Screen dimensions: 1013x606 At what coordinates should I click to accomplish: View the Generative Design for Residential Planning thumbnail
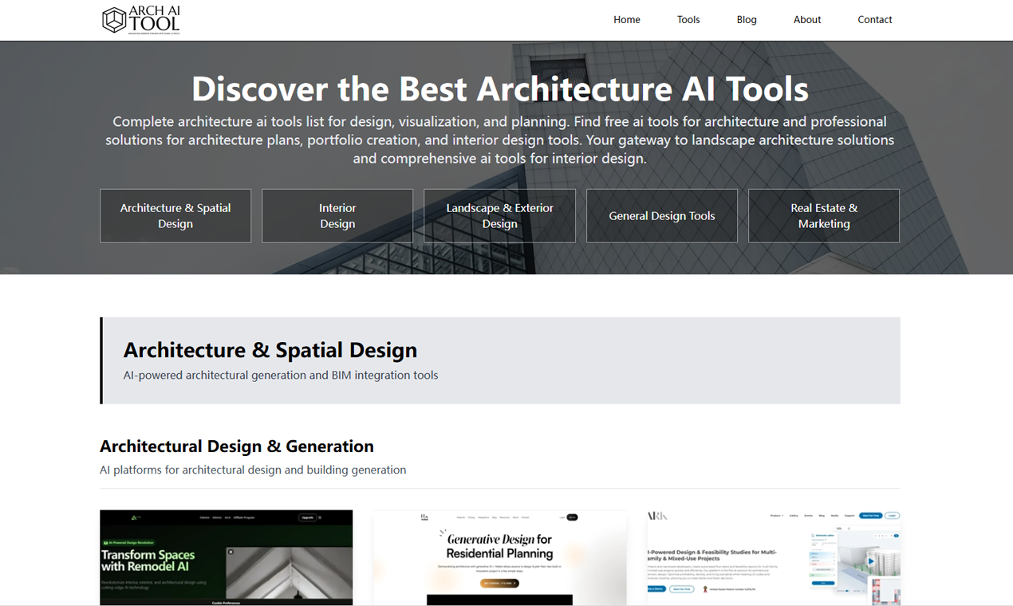[x=499, y=557]
